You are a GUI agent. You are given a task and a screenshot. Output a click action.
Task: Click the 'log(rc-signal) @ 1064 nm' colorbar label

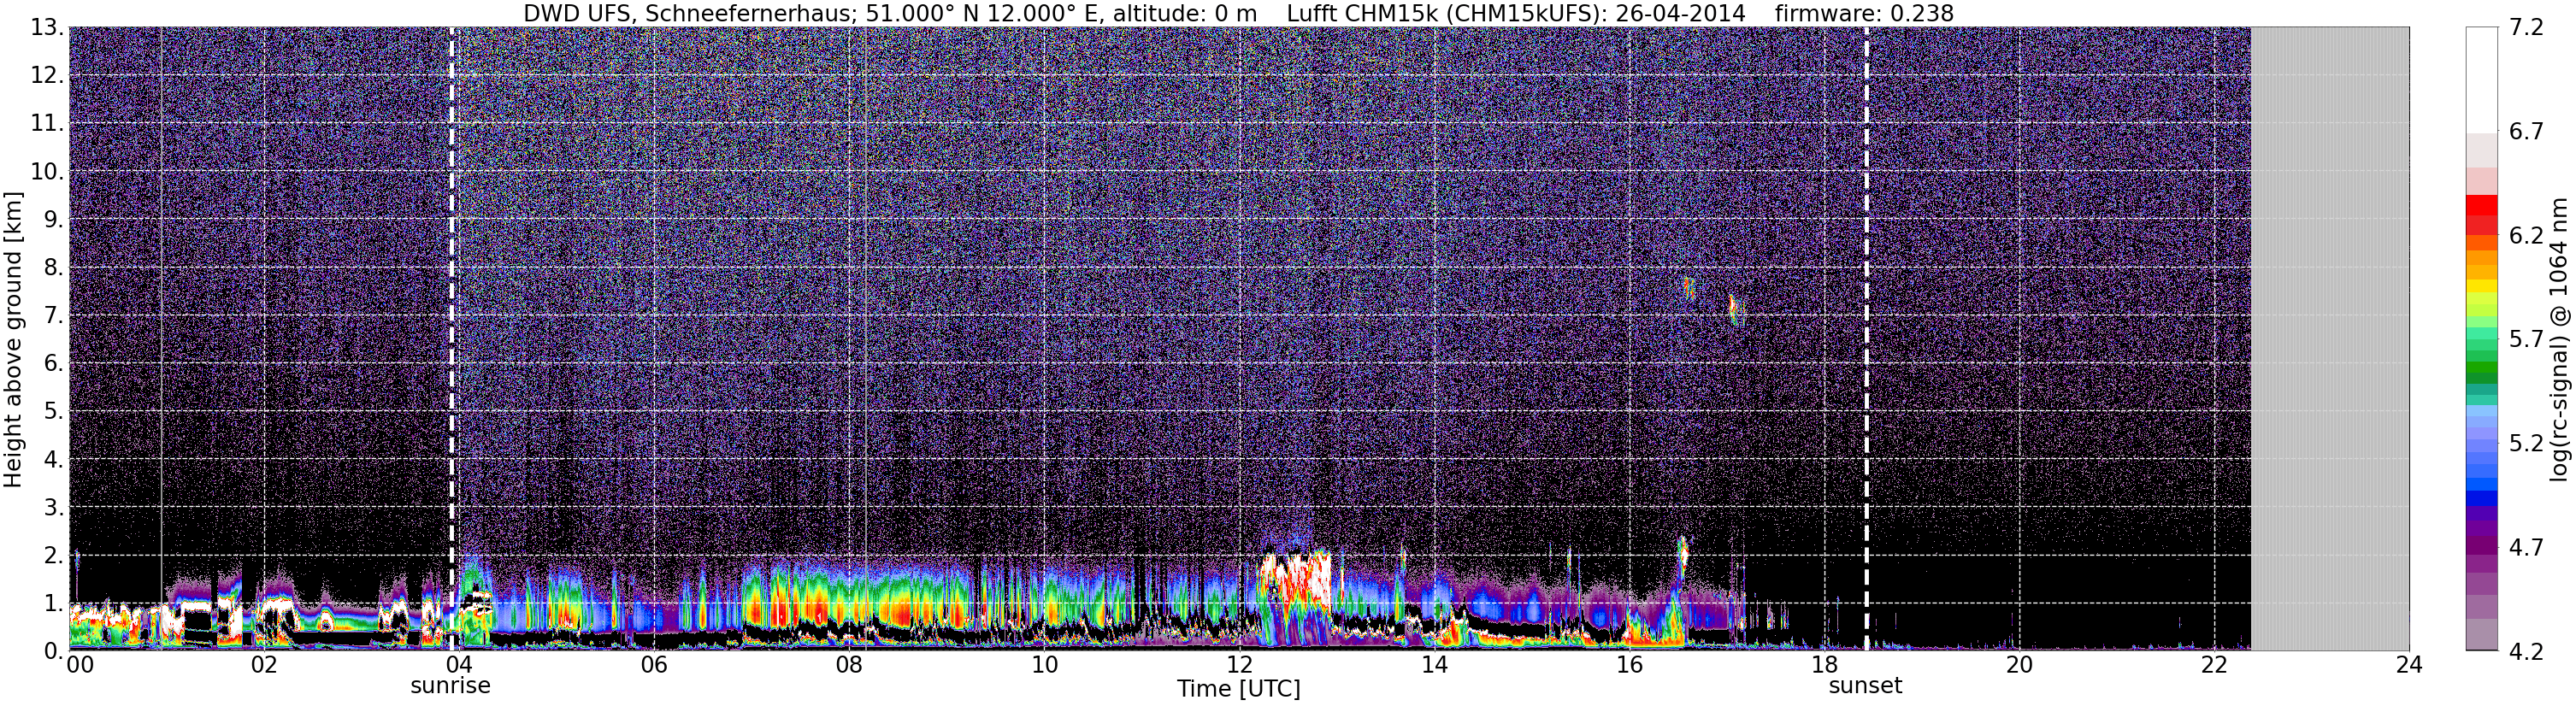tap(2558, 339)
